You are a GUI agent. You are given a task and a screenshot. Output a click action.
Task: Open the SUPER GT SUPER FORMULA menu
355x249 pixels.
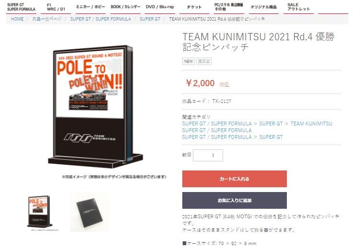click(21, 7)
